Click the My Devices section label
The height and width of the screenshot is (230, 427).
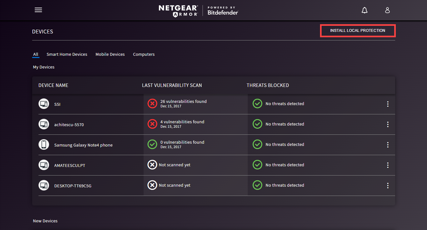coord(44,67)
